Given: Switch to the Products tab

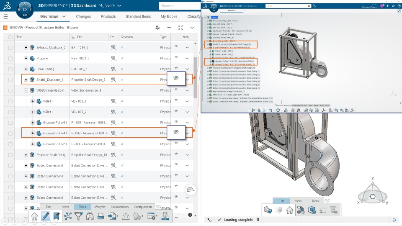Looking at the screenshot, I should click(x=108, y=16).
